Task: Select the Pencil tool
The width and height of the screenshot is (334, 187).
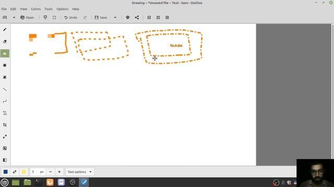Action: pyautogui.click(x=5, y=30)
